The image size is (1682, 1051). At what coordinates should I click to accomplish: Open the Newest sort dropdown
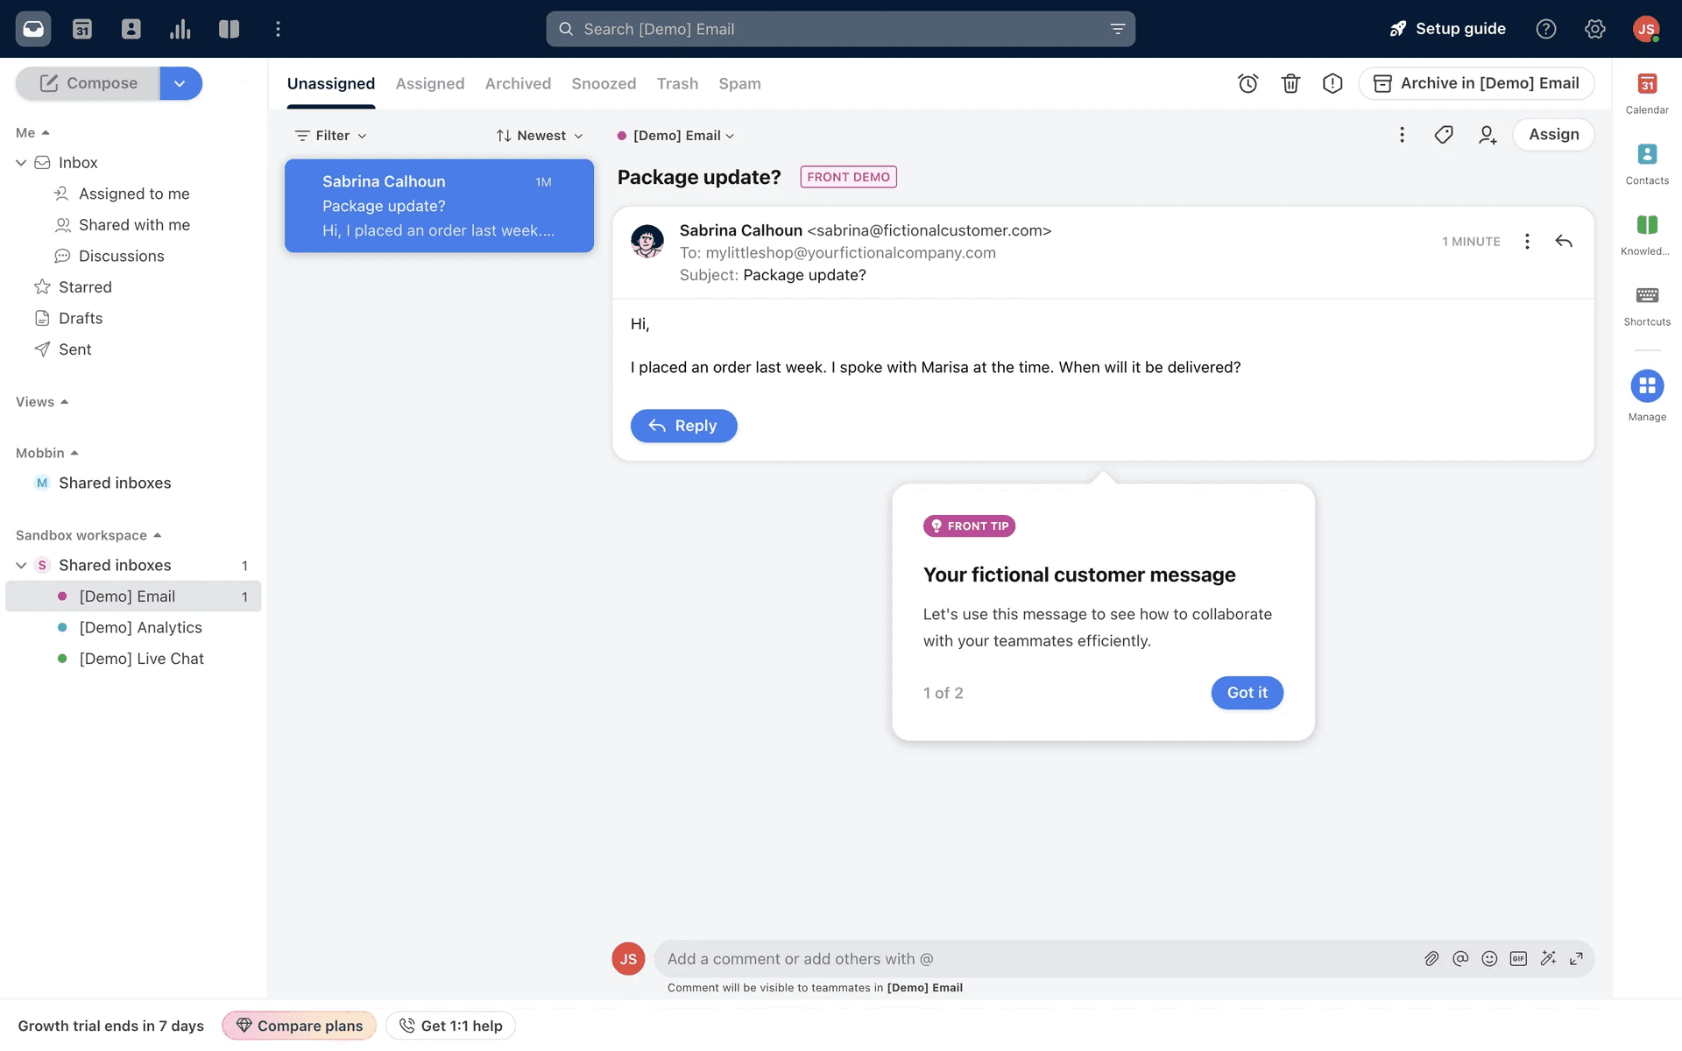[540, 136]
